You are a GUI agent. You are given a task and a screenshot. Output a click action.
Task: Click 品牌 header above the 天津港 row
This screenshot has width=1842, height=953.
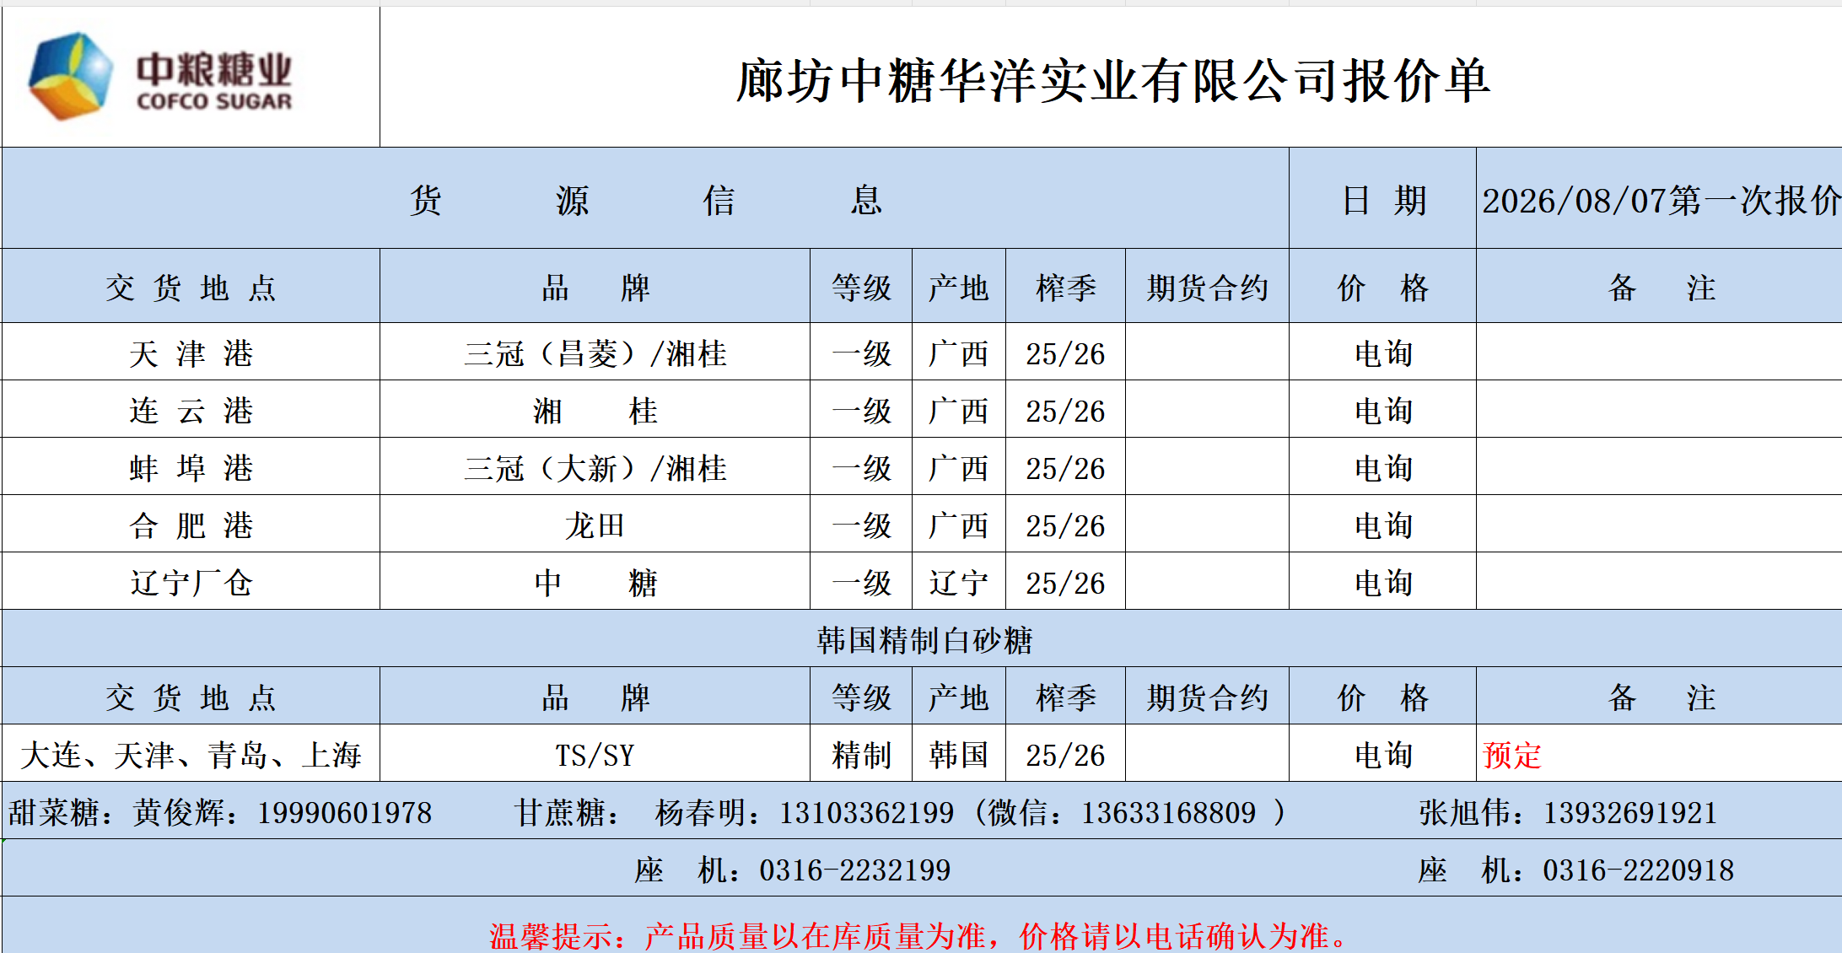(595, 287)
